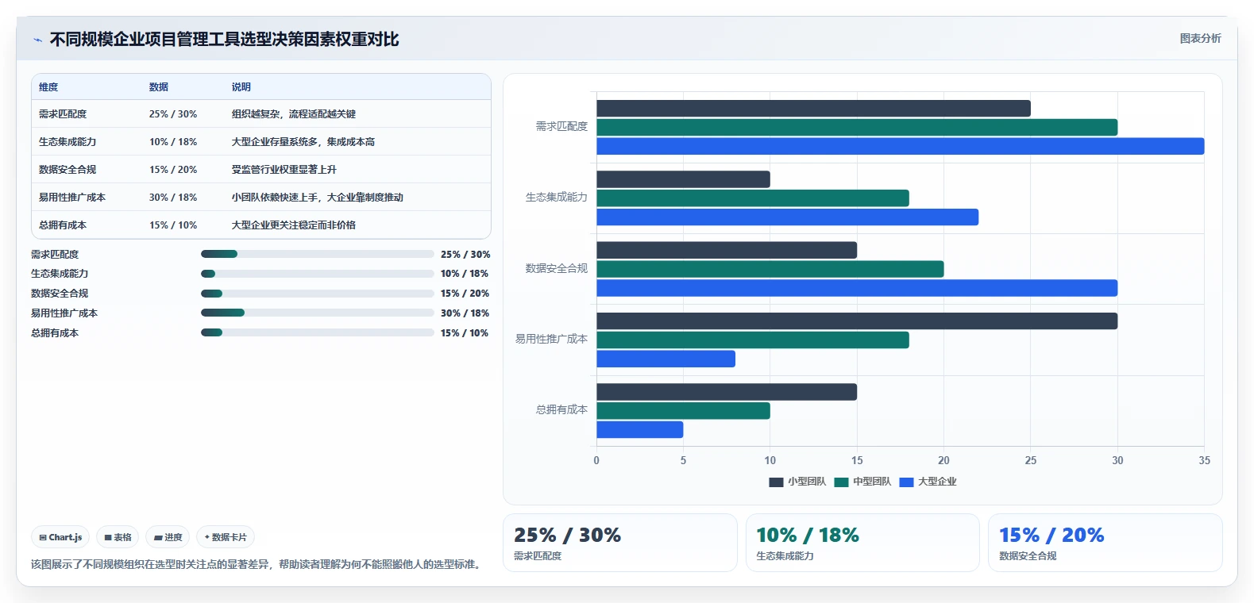Viewport: 1254px width, 603px height.
Task: Click the 说明 column header
Action: pyautogui.click(x=241, y=87)
